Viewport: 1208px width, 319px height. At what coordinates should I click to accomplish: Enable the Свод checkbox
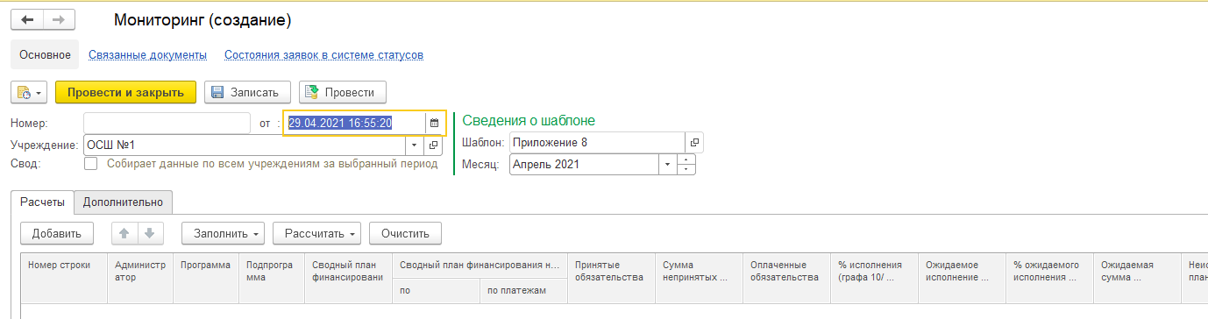point(90,164)
